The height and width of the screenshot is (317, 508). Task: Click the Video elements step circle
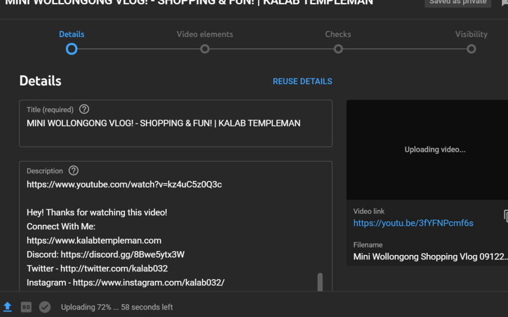click(205, 49)
